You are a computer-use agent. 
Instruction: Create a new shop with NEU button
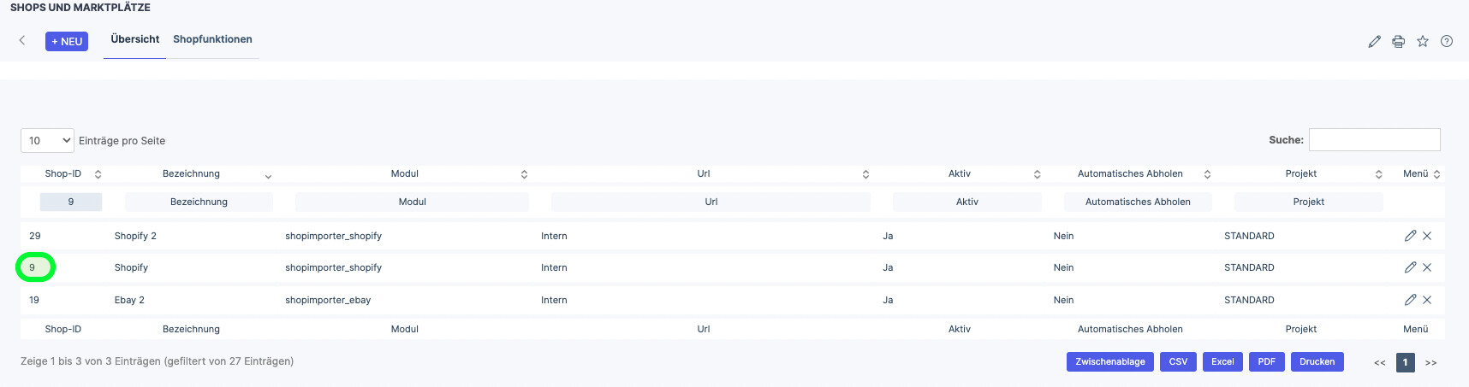pos(67,41)
